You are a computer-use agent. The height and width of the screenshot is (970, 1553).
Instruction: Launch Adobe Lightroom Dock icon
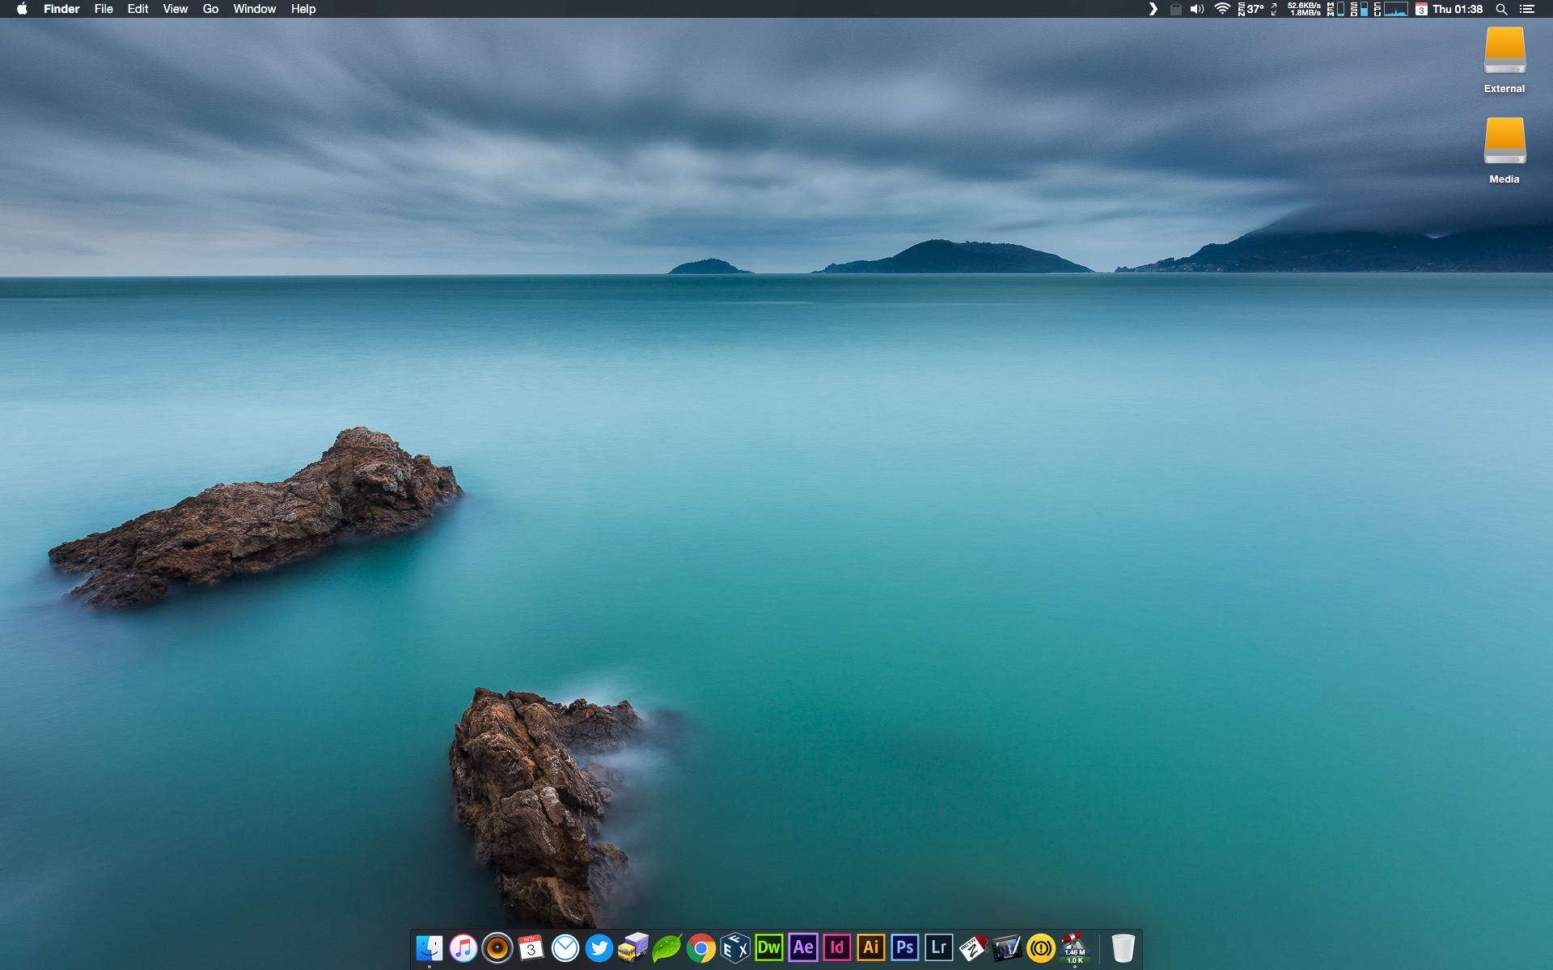tap(938, 947)
